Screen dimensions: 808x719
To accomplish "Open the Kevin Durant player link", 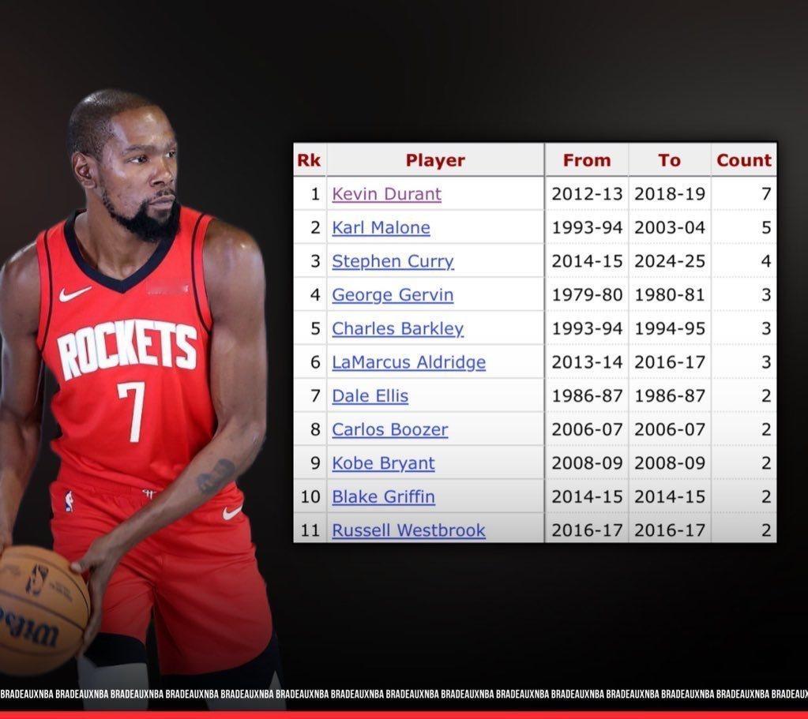I will (386, 194).
